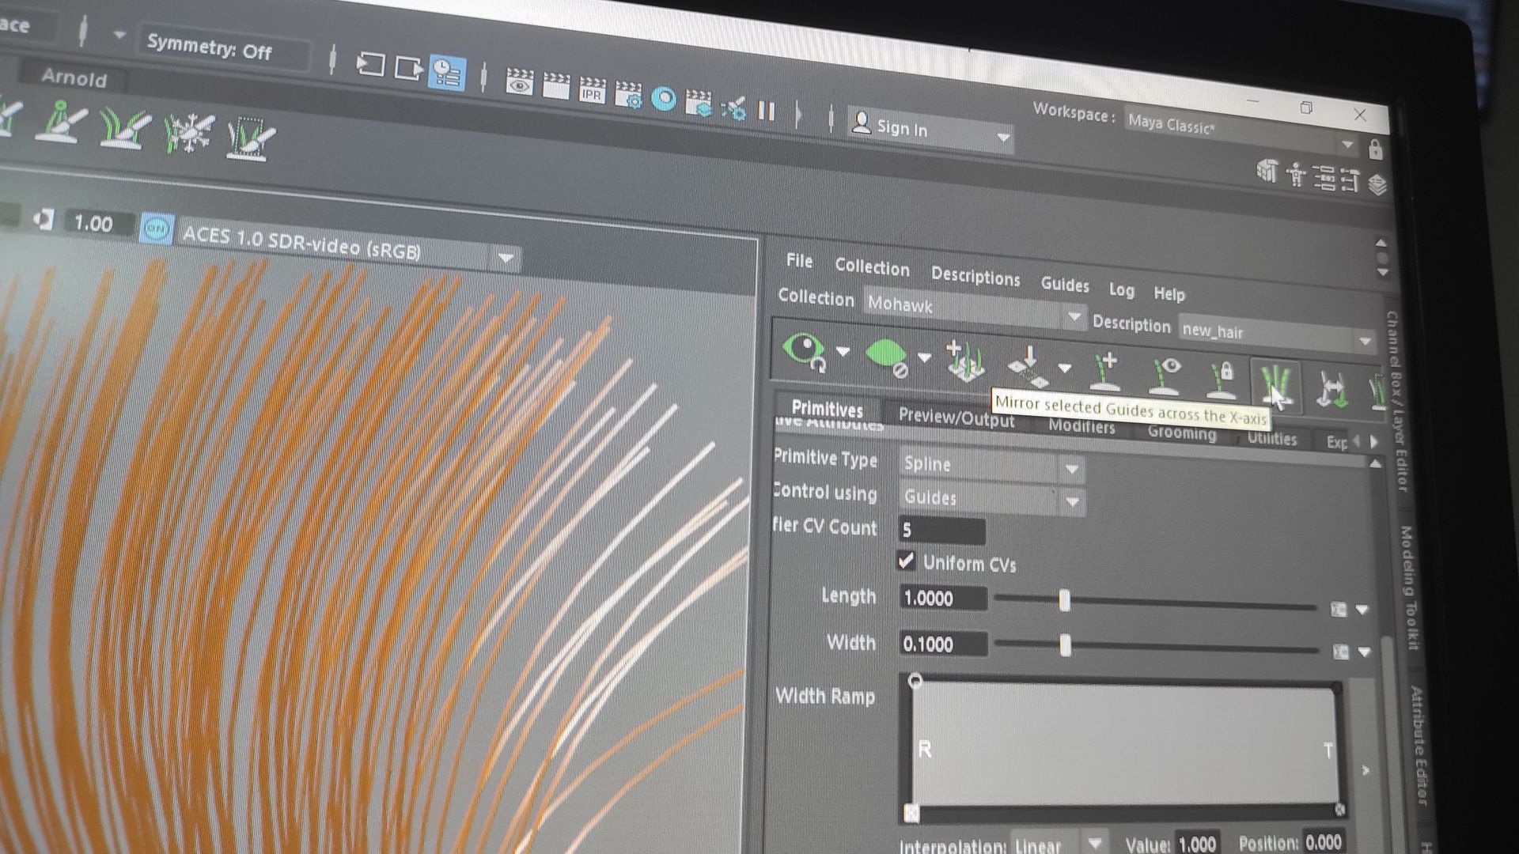Screen dimensions: 1519x854
Task: Click the Length slider handle
Action: click(x=1064, y=601)
